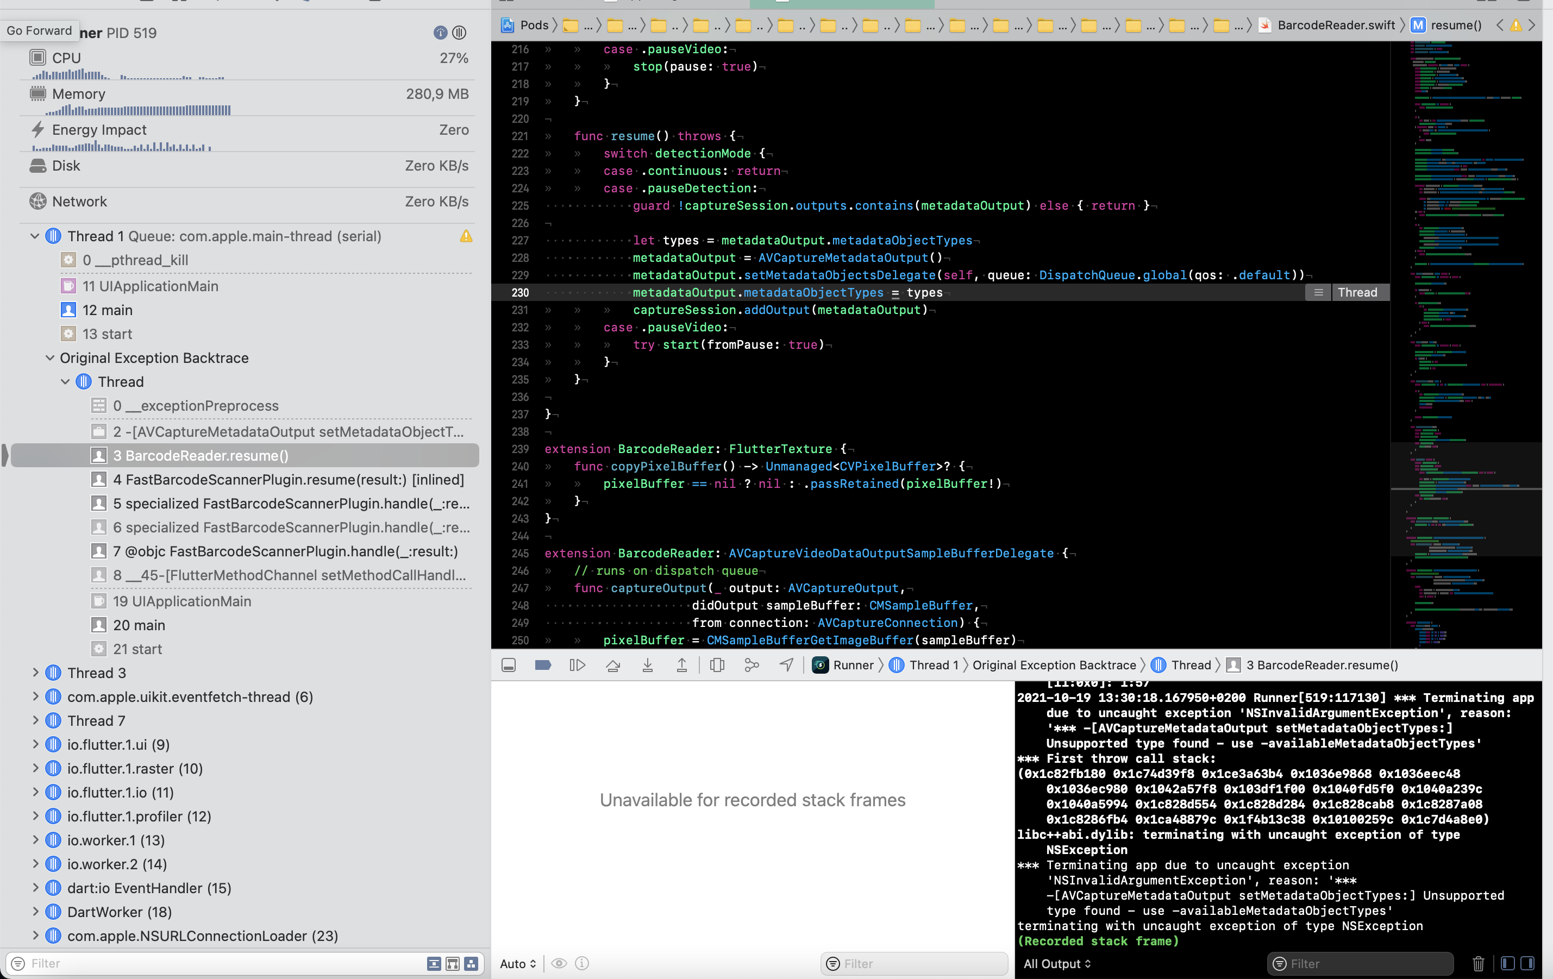Screen dimensions: 1553x979
Task: Expand the io.flutter.1.ui thread
Action: (x=36, y=744)
